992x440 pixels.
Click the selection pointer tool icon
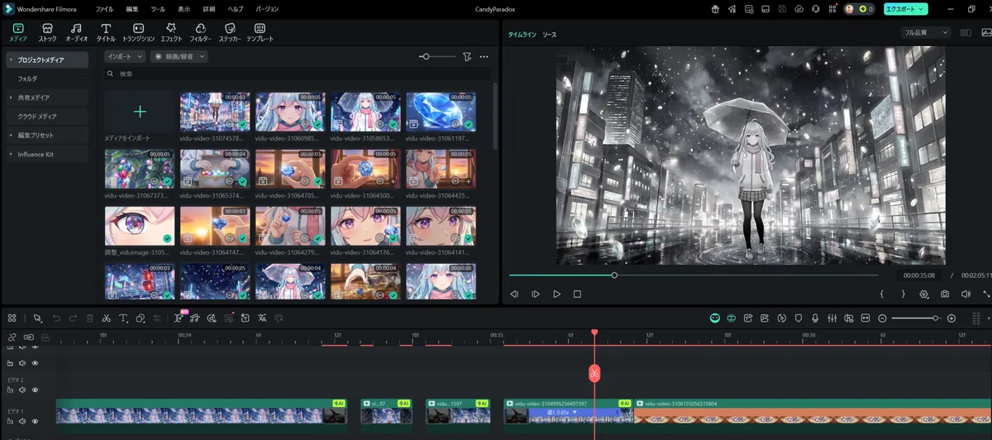coord(37,318)
